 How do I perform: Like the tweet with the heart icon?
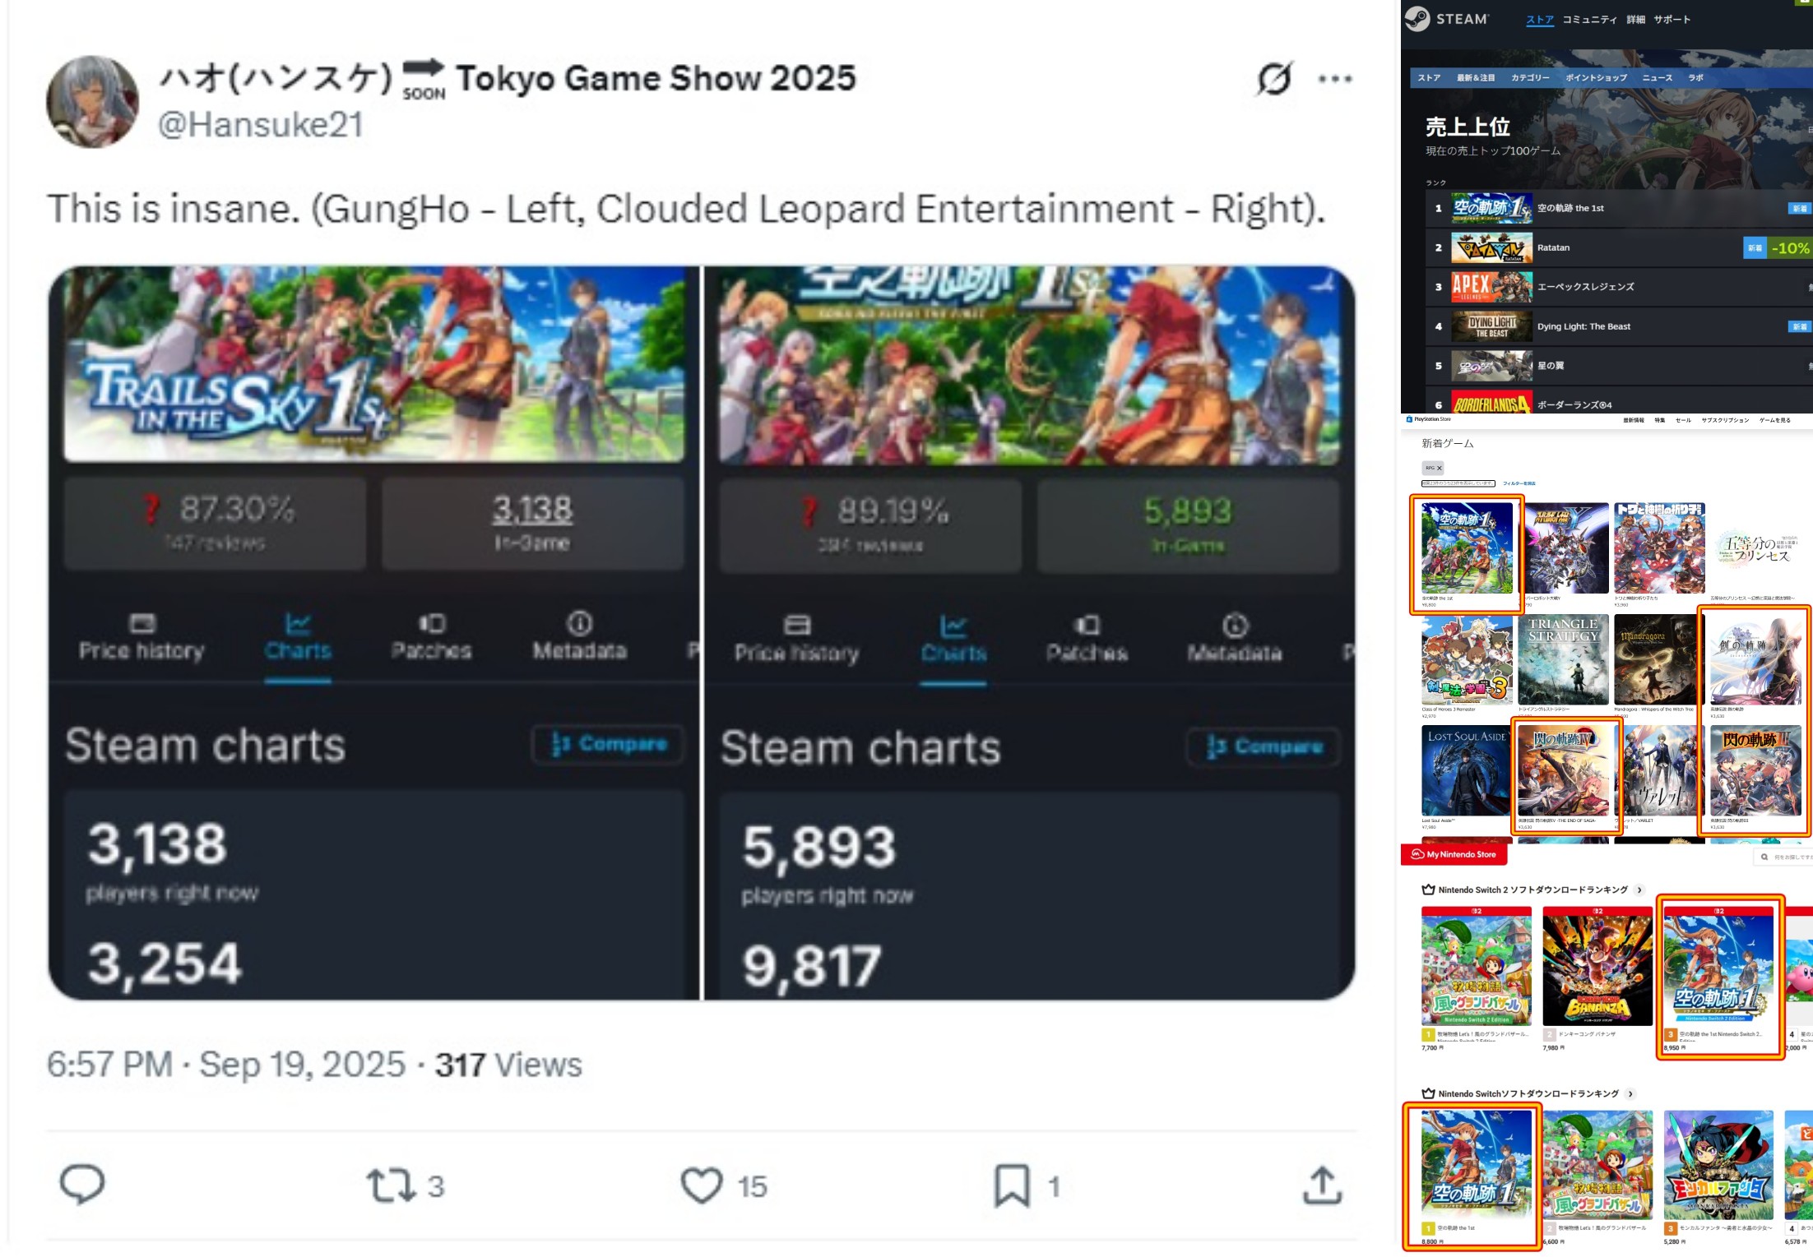coord(702,1185)
